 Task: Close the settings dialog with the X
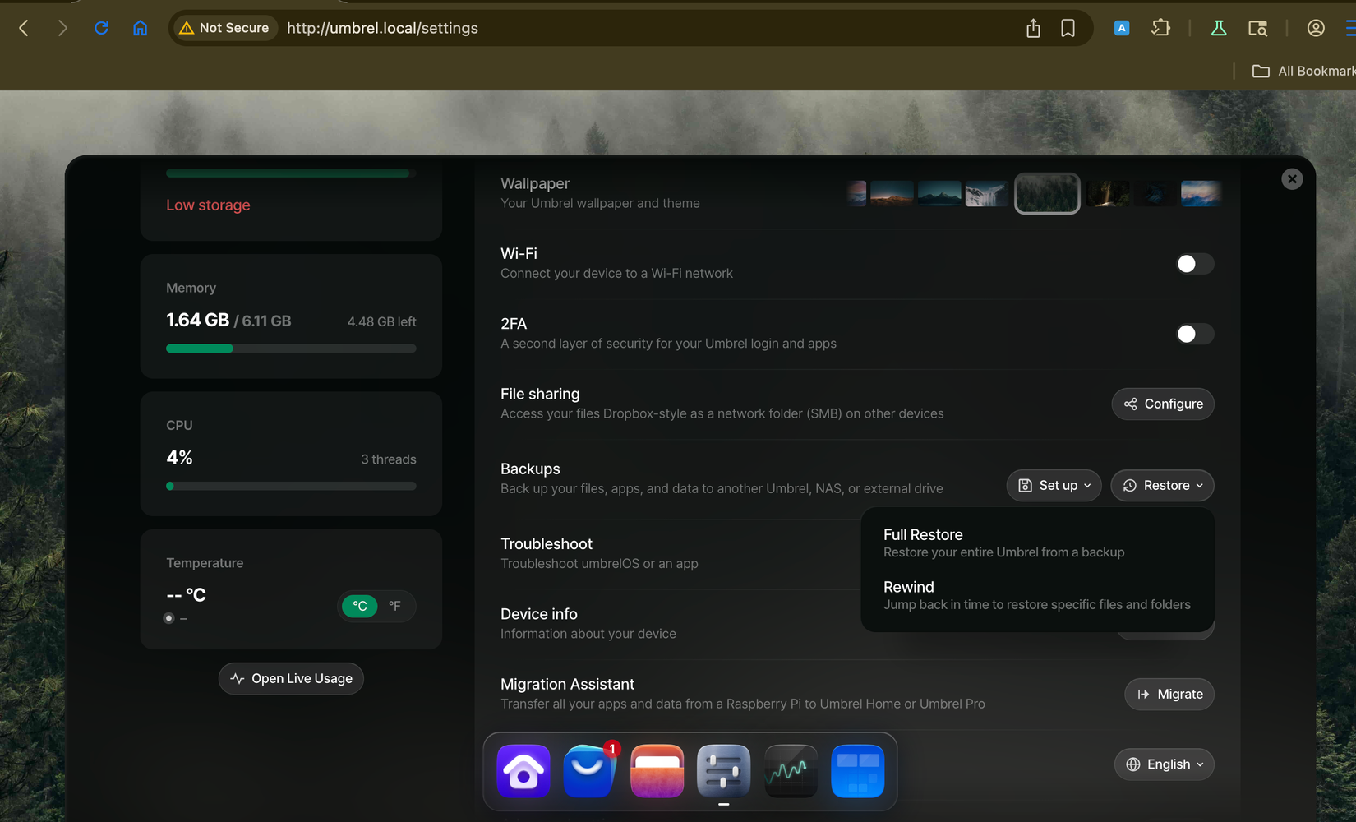point(1292,178)
